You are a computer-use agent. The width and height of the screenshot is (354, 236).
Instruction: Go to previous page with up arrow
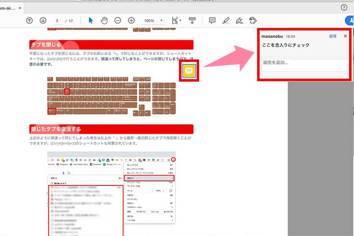(29, 21)
